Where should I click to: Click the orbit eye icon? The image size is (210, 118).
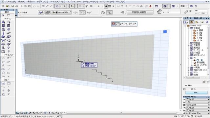click(x=191, y=6)
